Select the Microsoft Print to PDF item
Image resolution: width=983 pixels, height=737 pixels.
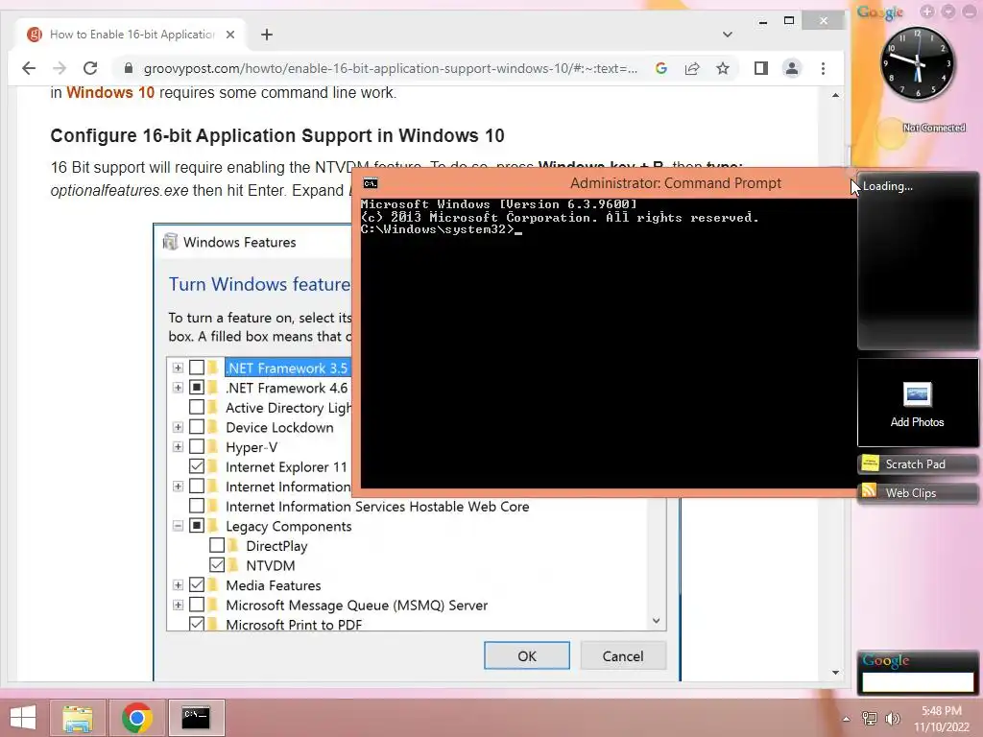point(294,624)
